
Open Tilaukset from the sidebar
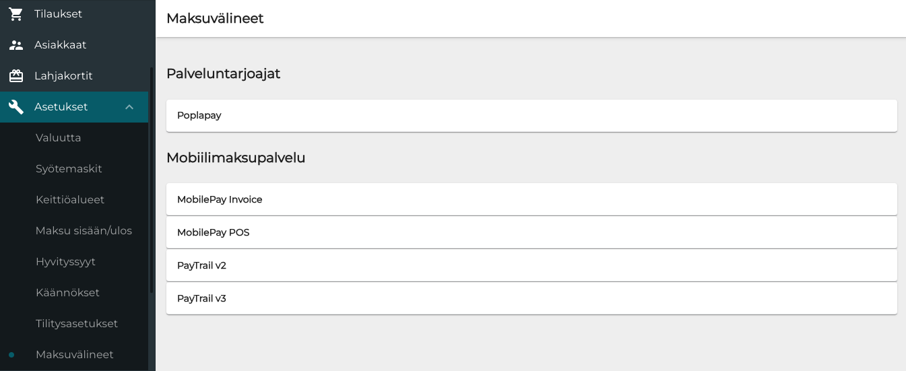coord(58,14)
